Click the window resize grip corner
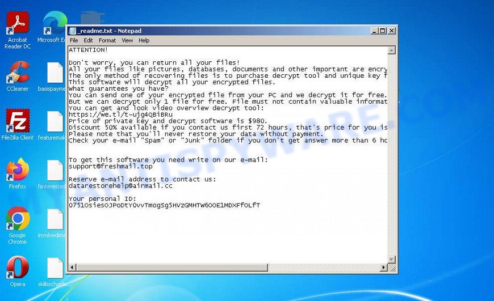The width and height of the screenshot is (494, 301). [392, 268]
